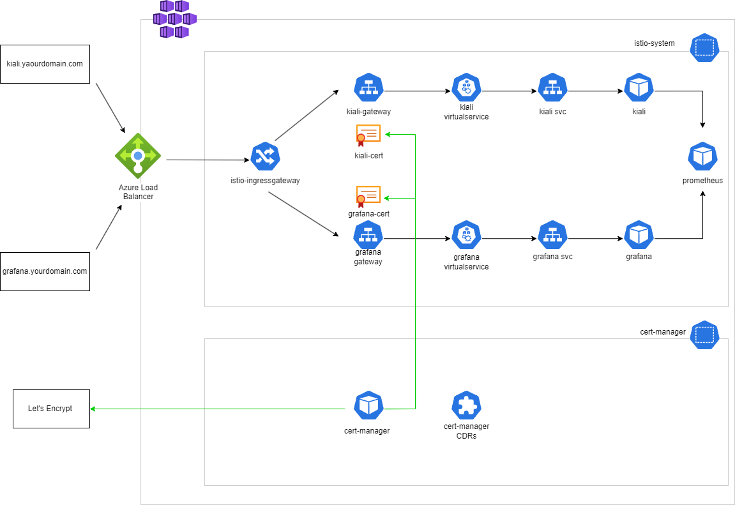Click the 'istio-system' label text
This screenshot has height=505, width=735.
pos(655,43)
